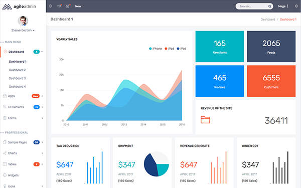Viewport: 301px width, 188px height.
Task: Click the search magnifier icon
Action: tap(270, 7)
